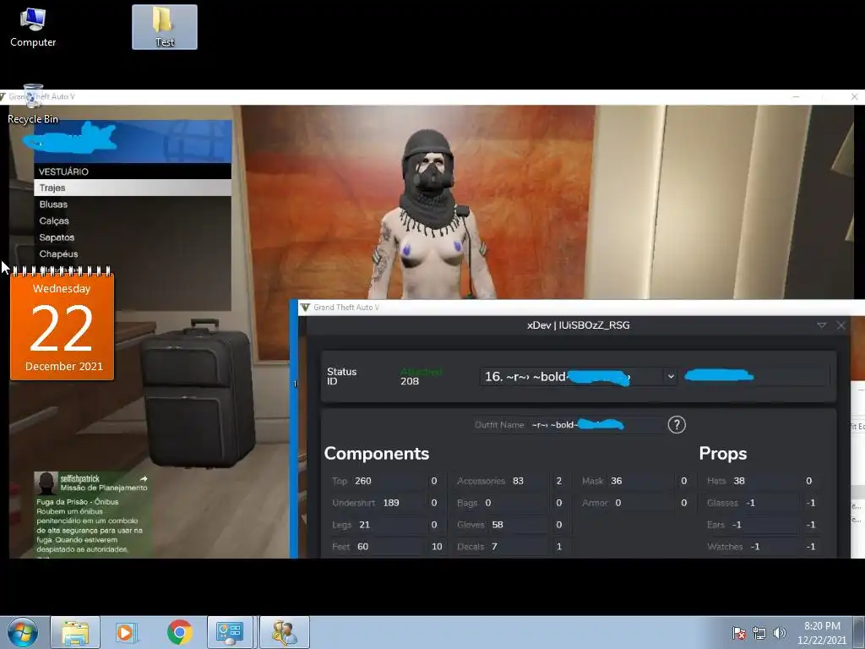Click the xDev panel title text
The height and width of the screenshot is (649, 865).
point(578,325)
